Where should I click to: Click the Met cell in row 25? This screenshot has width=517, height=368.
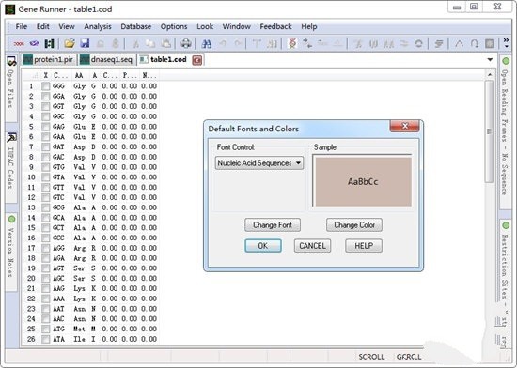(79, 330)
